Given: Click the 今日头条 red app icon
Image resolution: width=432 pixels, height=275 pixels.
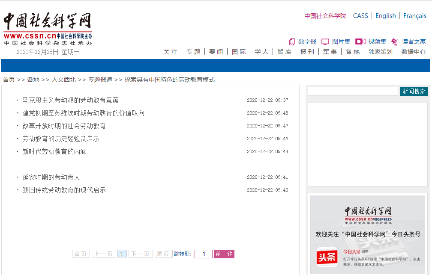Looking at the screenshot, I should tap(327, 258).
